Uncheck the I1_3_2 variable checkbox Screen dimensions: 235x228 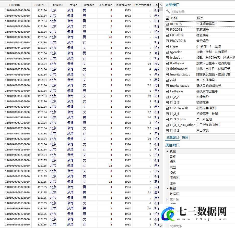pos(167,131)
